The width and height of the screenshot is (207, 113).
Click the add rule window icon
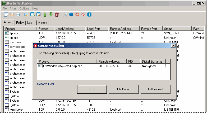pyautogui.click(x=33, y=15)
